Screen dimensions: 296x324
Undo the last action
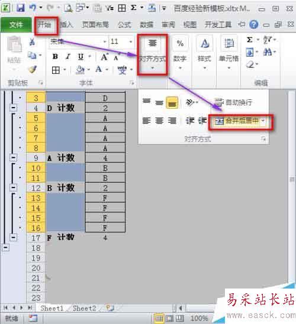pyautogui.click(x=33, y=8)
